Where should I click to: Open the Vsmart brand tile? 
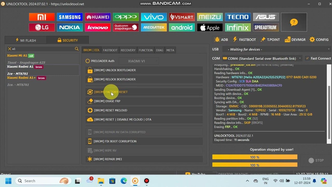182,17
